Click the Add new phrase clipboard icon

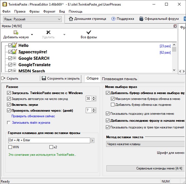[16, 32]
